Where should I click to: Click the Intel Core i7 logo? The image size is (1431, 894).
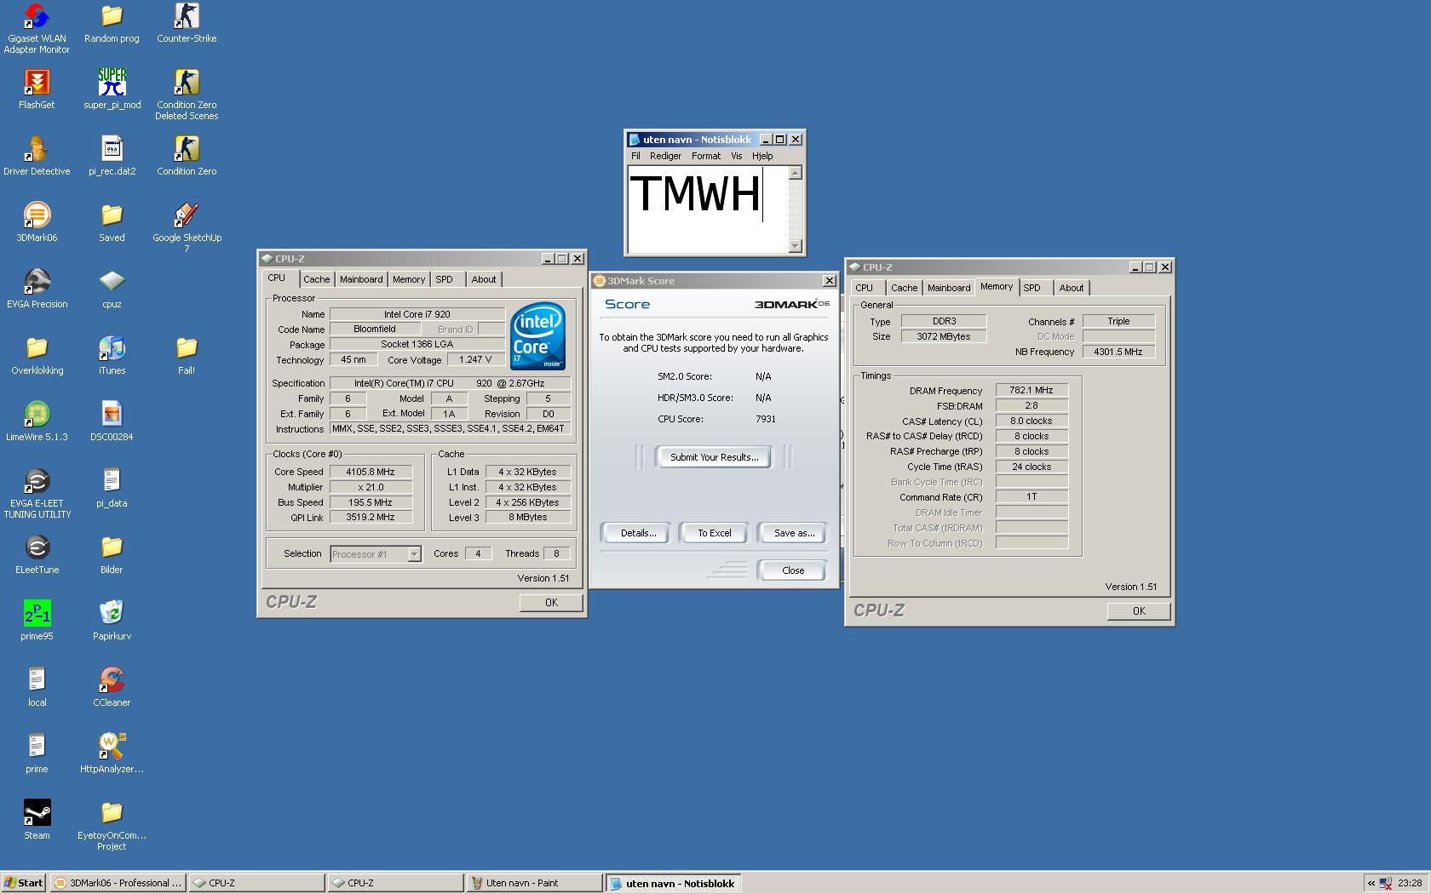point(538,336)
